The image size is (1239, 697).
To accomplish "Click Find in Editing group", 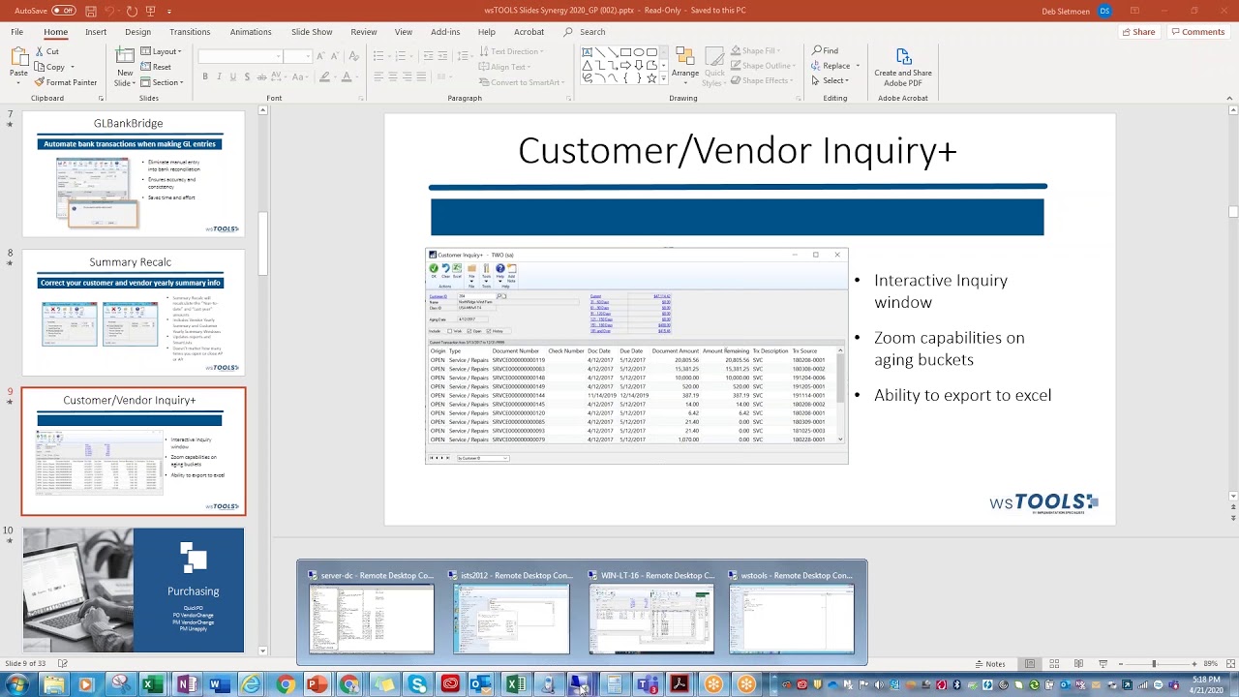I will click(x=826, y=50).
